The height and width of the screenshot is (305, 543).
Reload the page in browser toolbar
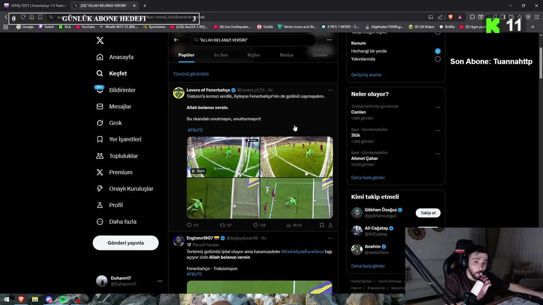pyautogui.click(x=23, y=17)
